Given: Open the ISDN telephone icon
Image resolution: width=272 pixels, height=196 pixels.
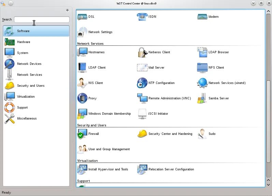Looking at the screenshot, I should [x=142, y=17].
